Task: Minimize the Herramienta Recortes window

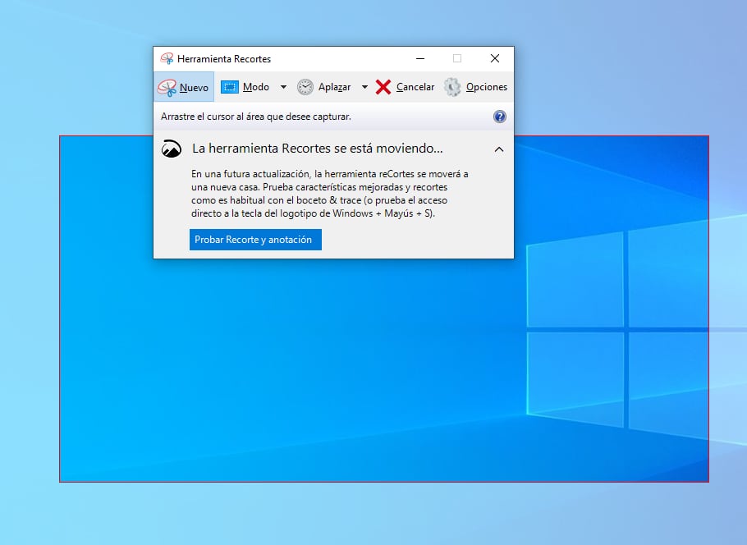Action: (x=419, y=58)
